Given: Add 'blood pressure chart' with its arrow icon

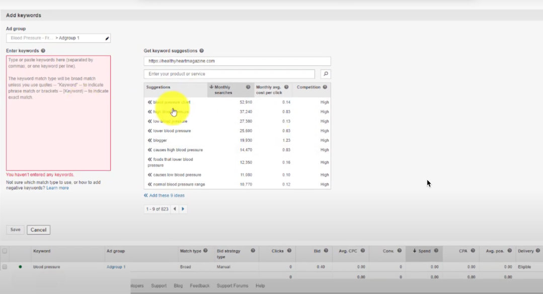Looking at the screenshot, I should tap(149, 102).
